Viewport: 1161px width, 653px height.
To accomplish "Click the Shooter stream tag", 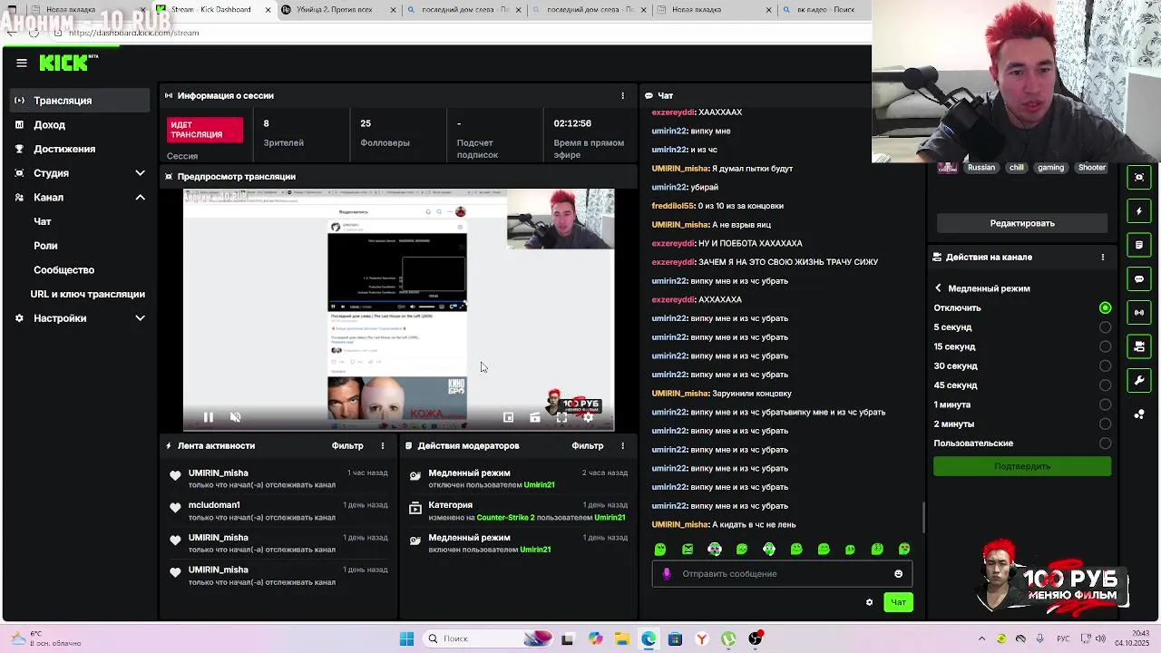I will [1091, 168].
